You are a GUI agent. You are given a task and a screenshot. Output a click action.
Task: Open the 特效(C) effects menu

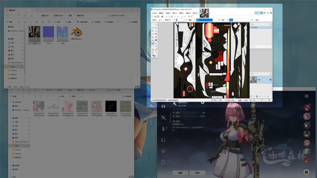195,13
